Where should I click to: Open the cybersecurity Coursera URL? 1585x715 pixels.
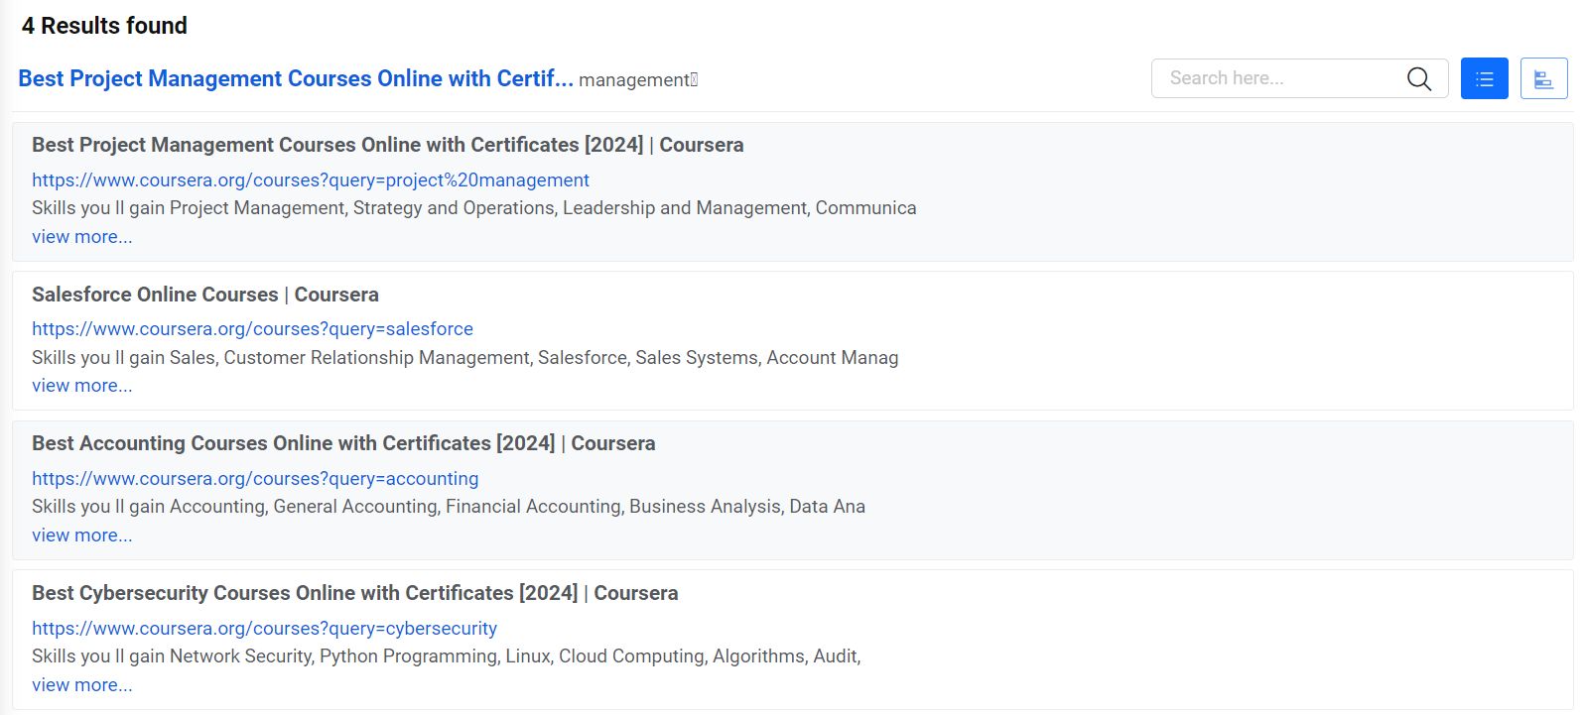point(264,628)
